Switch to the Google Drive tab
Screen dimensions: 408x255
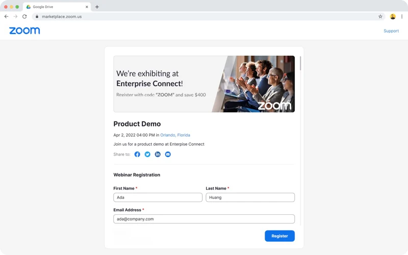[x=54, y=7]
